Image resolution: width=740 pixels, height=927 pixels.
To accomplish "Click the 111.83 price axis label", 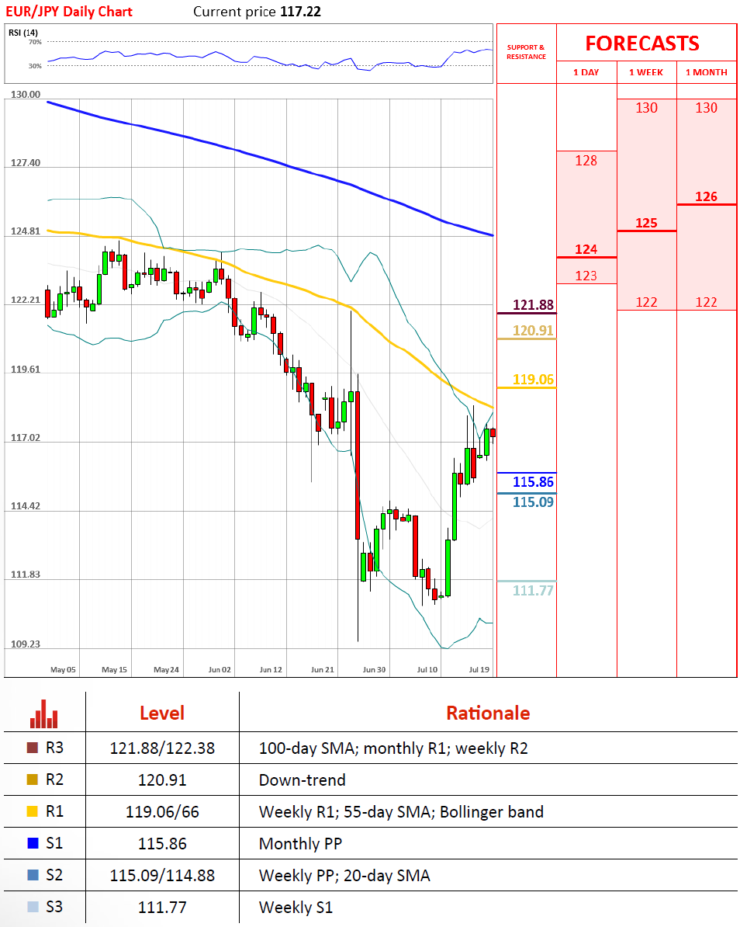I will 26,575.
